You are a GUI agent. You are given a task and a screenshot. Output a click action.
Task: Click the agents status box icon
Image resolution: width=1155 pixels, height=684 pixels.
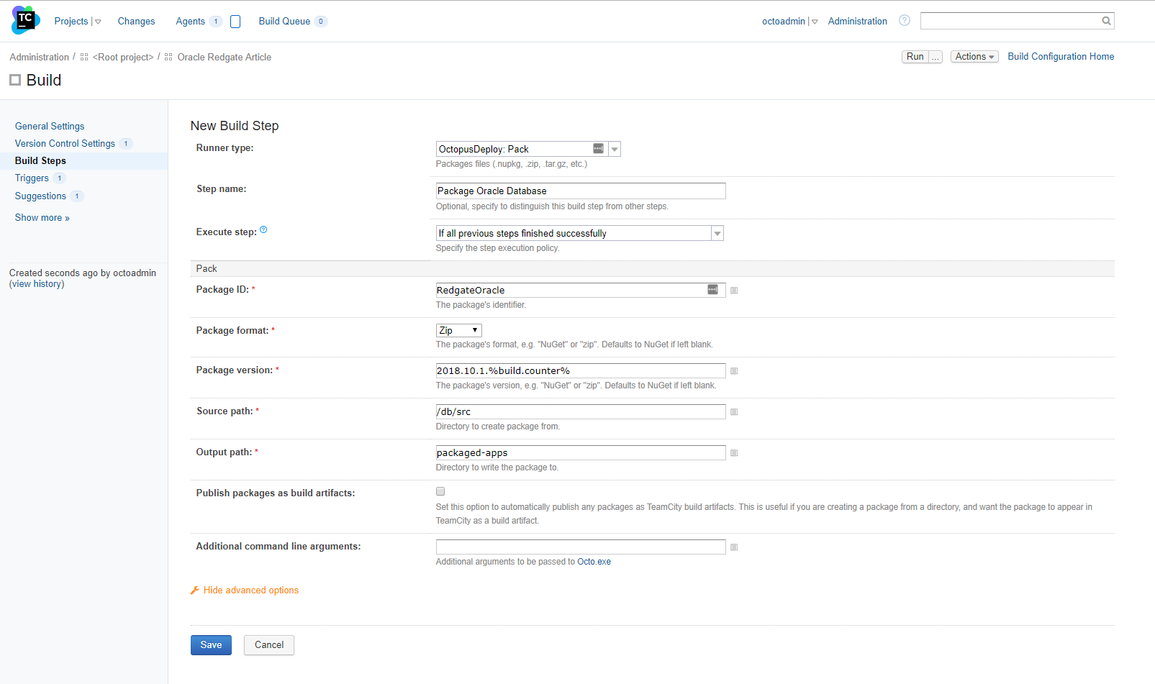235,22
